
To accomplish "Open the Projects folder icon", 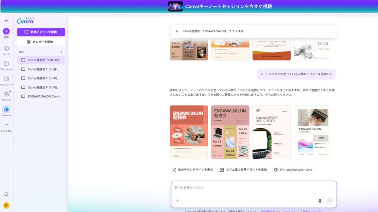I will point(6,64).
